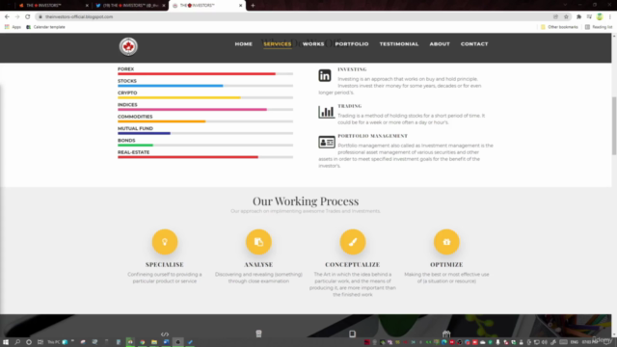Click the 'INVESTING' heading text
The image size is (617, 347).
pyautogui.click(x=352, y=69)
